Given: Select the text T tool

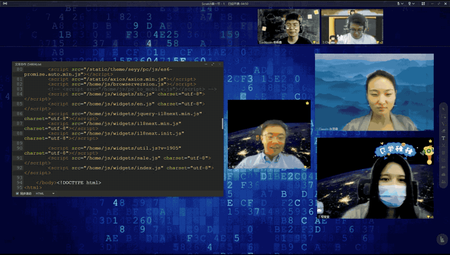Looking at the screenshot, I should coord(443,138).
